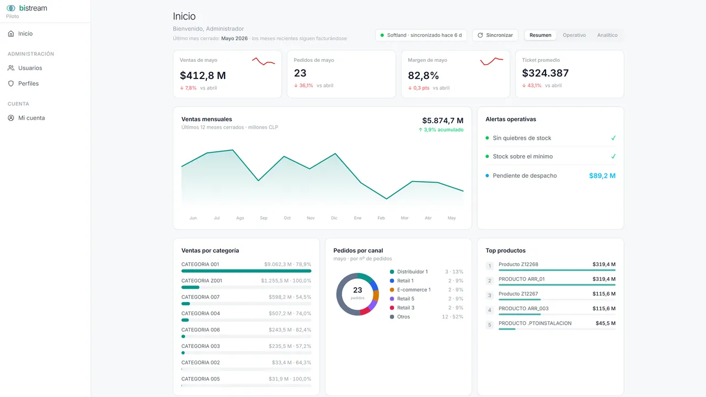Click the CATEGORIA Z001 progress bar
The image size is (706, 397).
coord(246,287)
